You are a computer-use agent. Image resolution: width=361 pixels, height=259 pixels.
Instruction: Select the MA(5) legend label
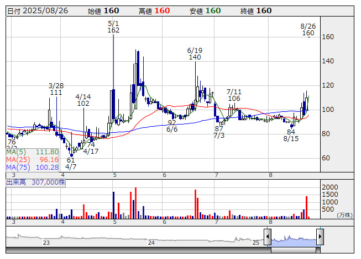click(x=16, y=152)
